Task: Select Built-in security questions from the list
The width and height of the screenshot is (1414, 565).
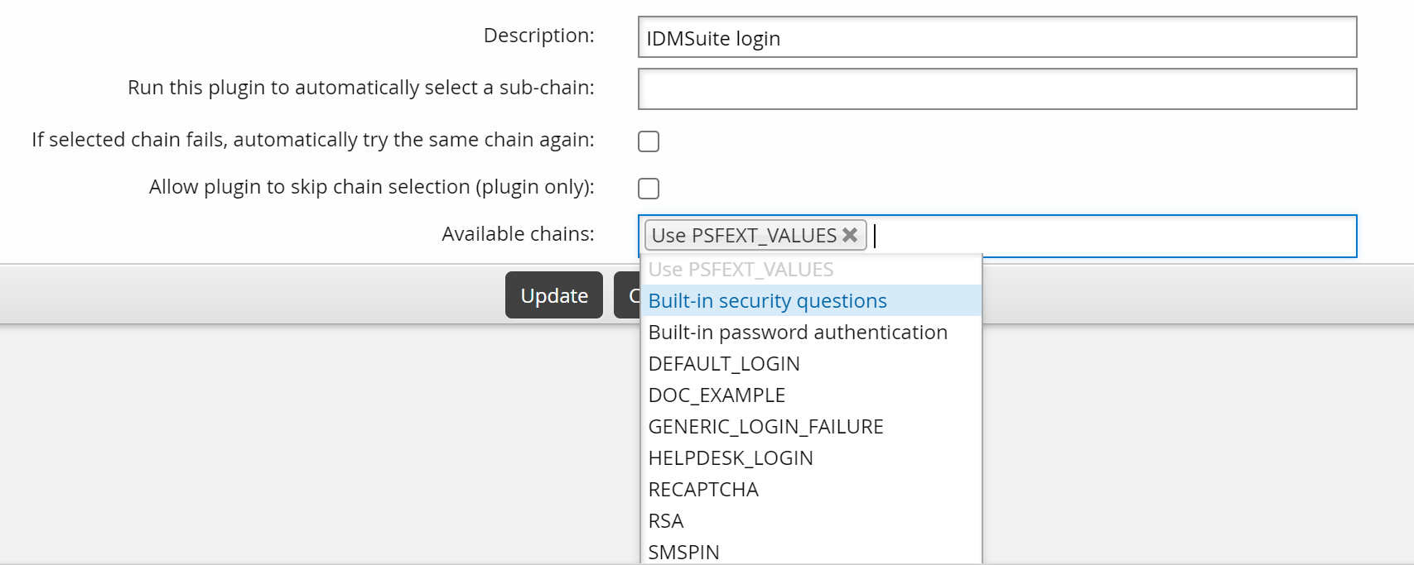Action: 767,301
